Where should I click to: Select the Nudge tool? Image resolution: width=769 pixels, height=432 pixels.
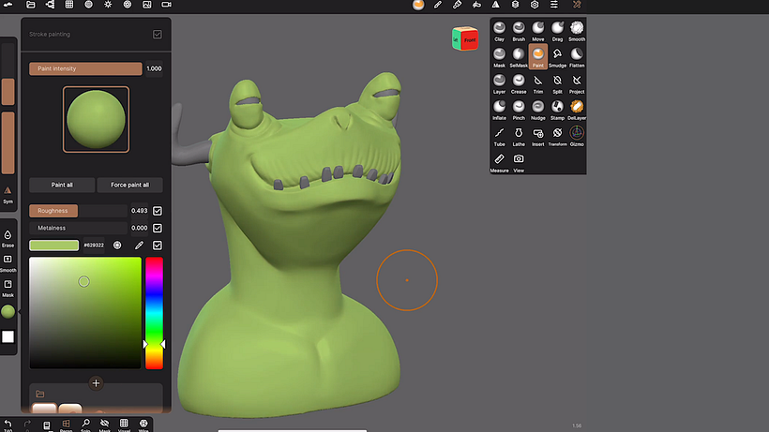[x=538, y=111]
